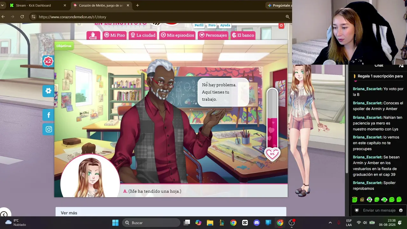
Task: Open the Mi Piso menu
Action: click(115, 35)
